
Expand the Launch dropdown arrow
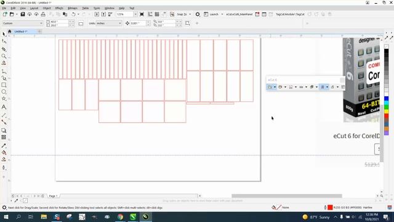click(222, 14)
